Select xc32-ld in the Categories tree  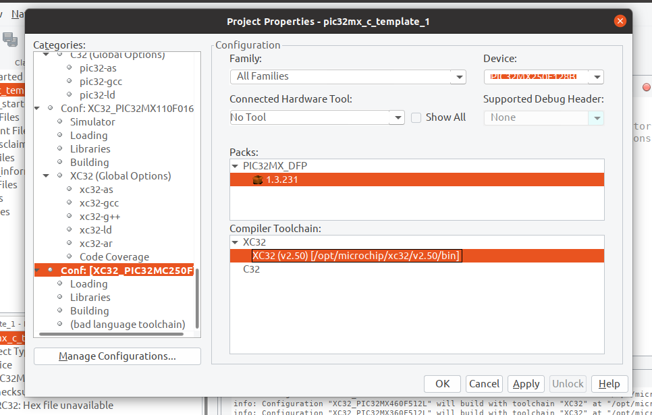tap(95, 230)
